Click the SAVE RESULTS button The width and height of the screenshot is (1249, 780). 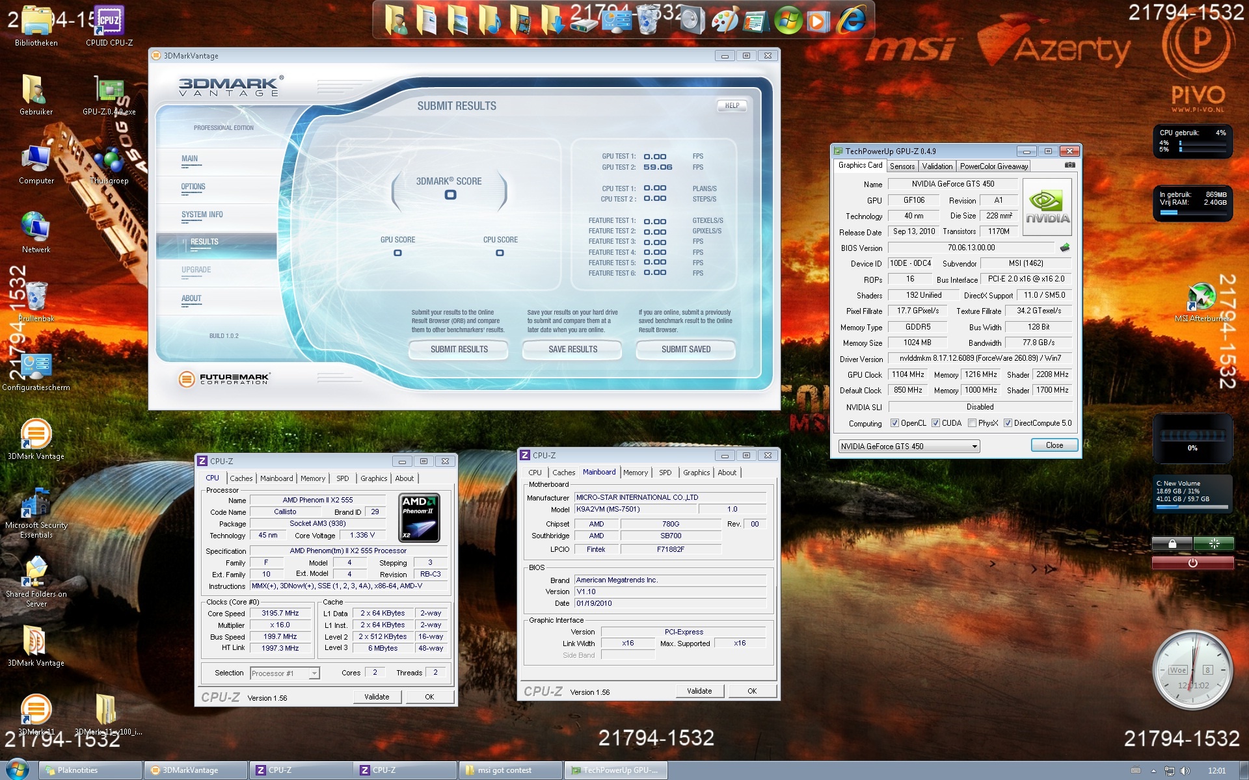(572, 350)
